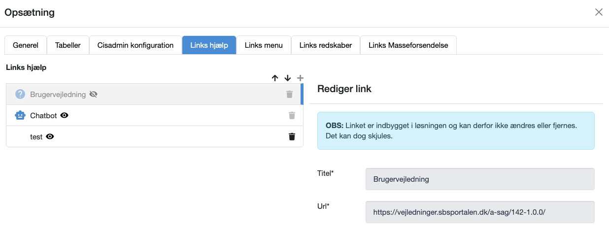
Task: Delete the test link
Action: [292, 136]
